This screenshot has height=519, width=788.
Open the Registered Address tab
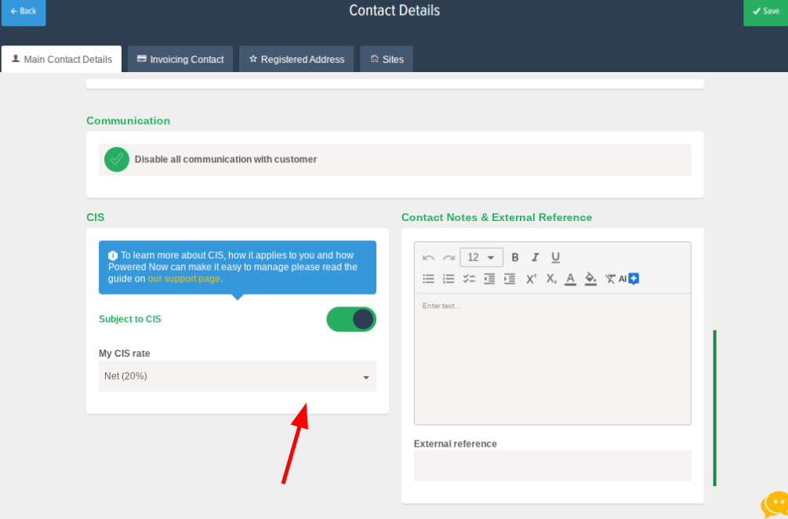point(296,60)
